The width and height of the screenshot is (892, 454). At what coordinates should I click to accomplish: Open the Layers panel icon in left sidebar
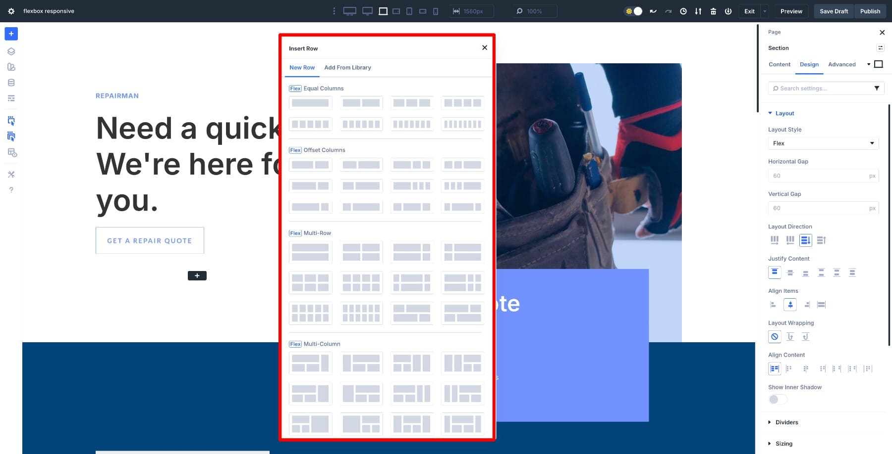[x=11, y=51]
